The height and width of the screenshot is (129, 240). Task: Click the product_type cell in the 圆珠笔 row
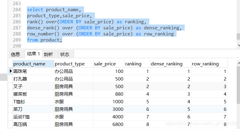tap(74, 71)
